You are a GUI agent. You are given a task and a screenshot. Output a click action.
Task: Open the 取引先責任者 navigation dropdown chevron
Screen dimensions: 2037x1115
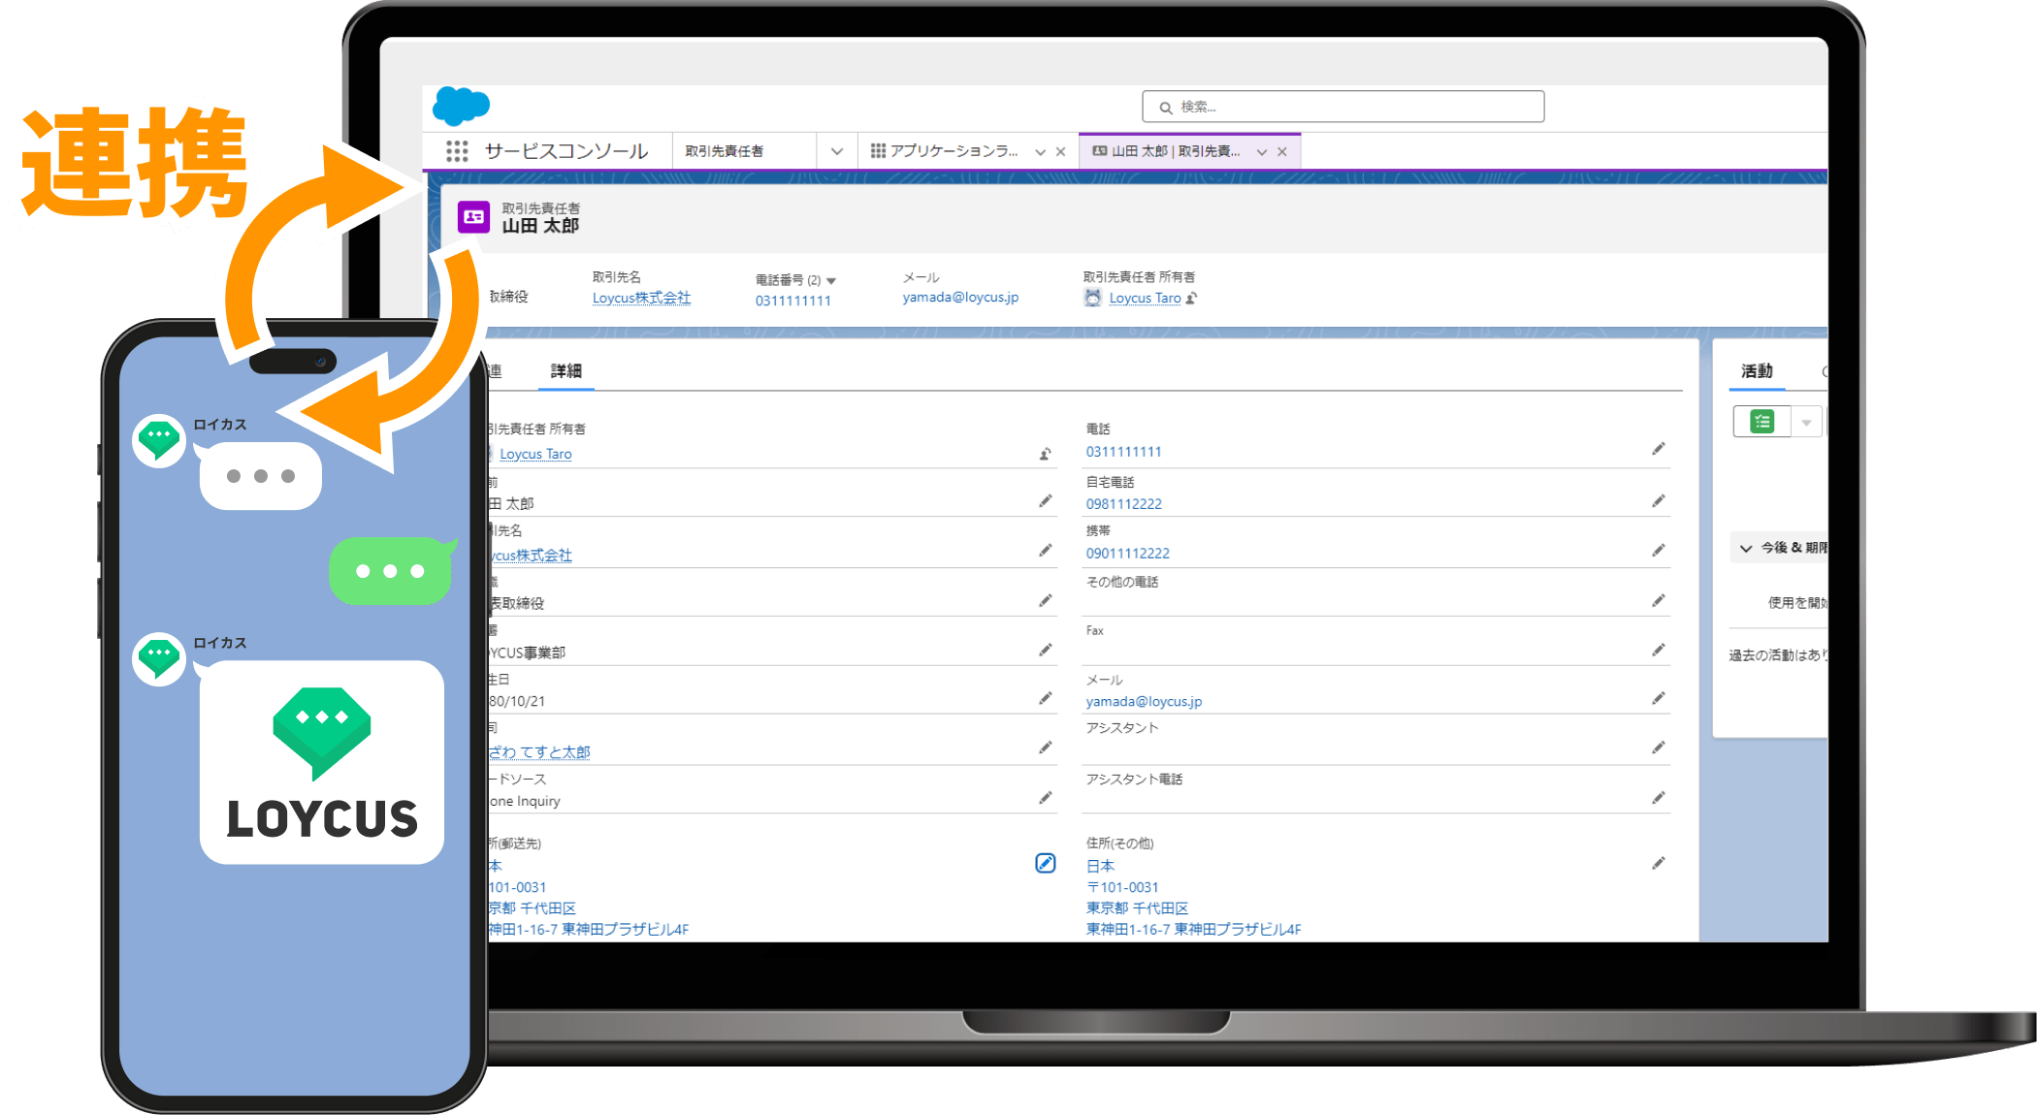click(x=836, y=151)
